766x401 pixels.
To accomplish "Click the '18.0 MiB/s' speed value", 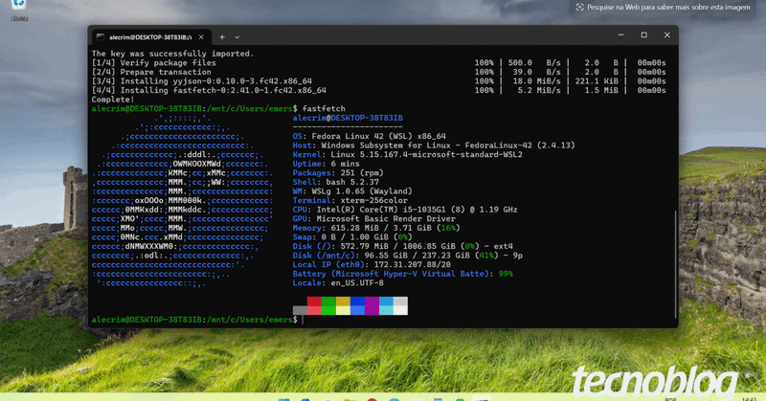I will pyautogui.click(x=537, y=81).
